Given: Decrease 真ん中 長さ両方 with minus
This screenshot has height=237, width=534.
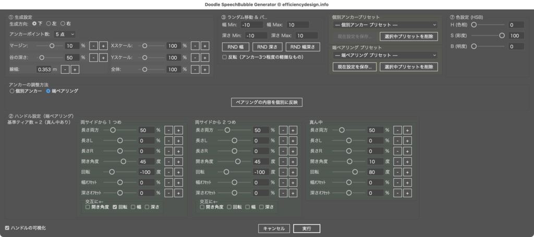Looking at the screenshot, I should point(397,130).
